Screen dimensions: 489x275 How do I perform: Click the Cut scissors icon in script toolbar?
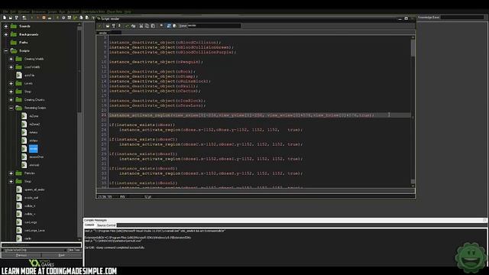point(141,26)
